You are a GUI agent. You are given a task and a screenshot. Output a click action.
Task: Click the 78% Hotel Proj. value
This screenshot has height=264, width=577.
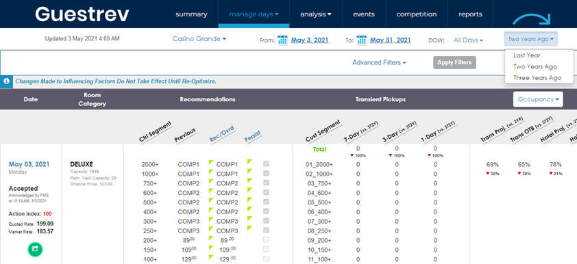tap(555, 164)
